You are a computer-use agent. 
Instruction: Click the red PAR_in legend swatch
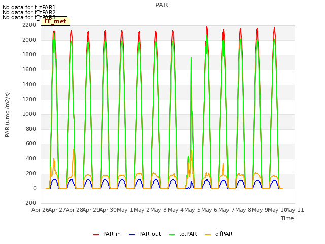tap(96, 235)
